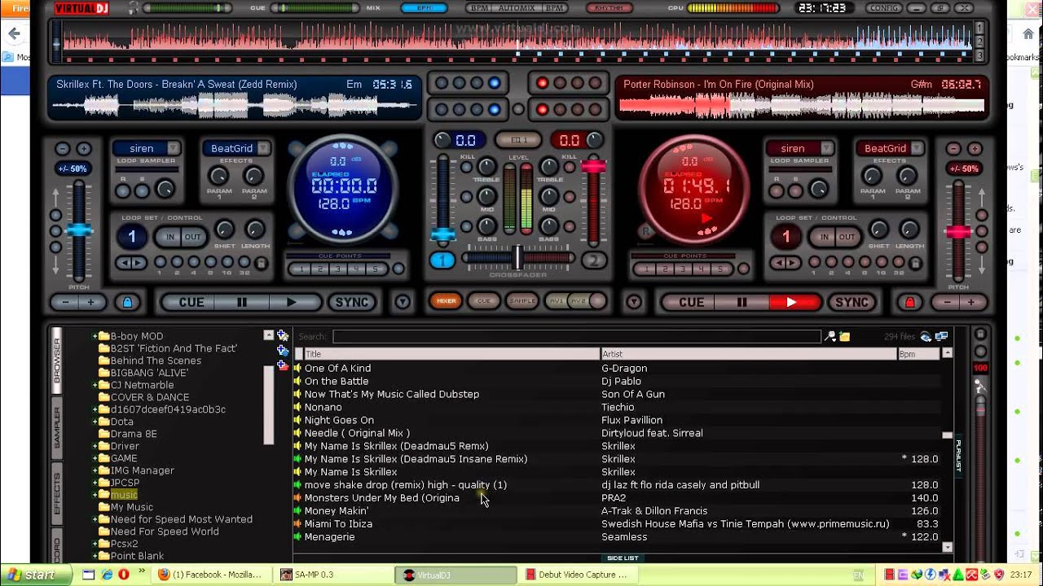Expand the left deck down-arrow menu button

[403, 302]
